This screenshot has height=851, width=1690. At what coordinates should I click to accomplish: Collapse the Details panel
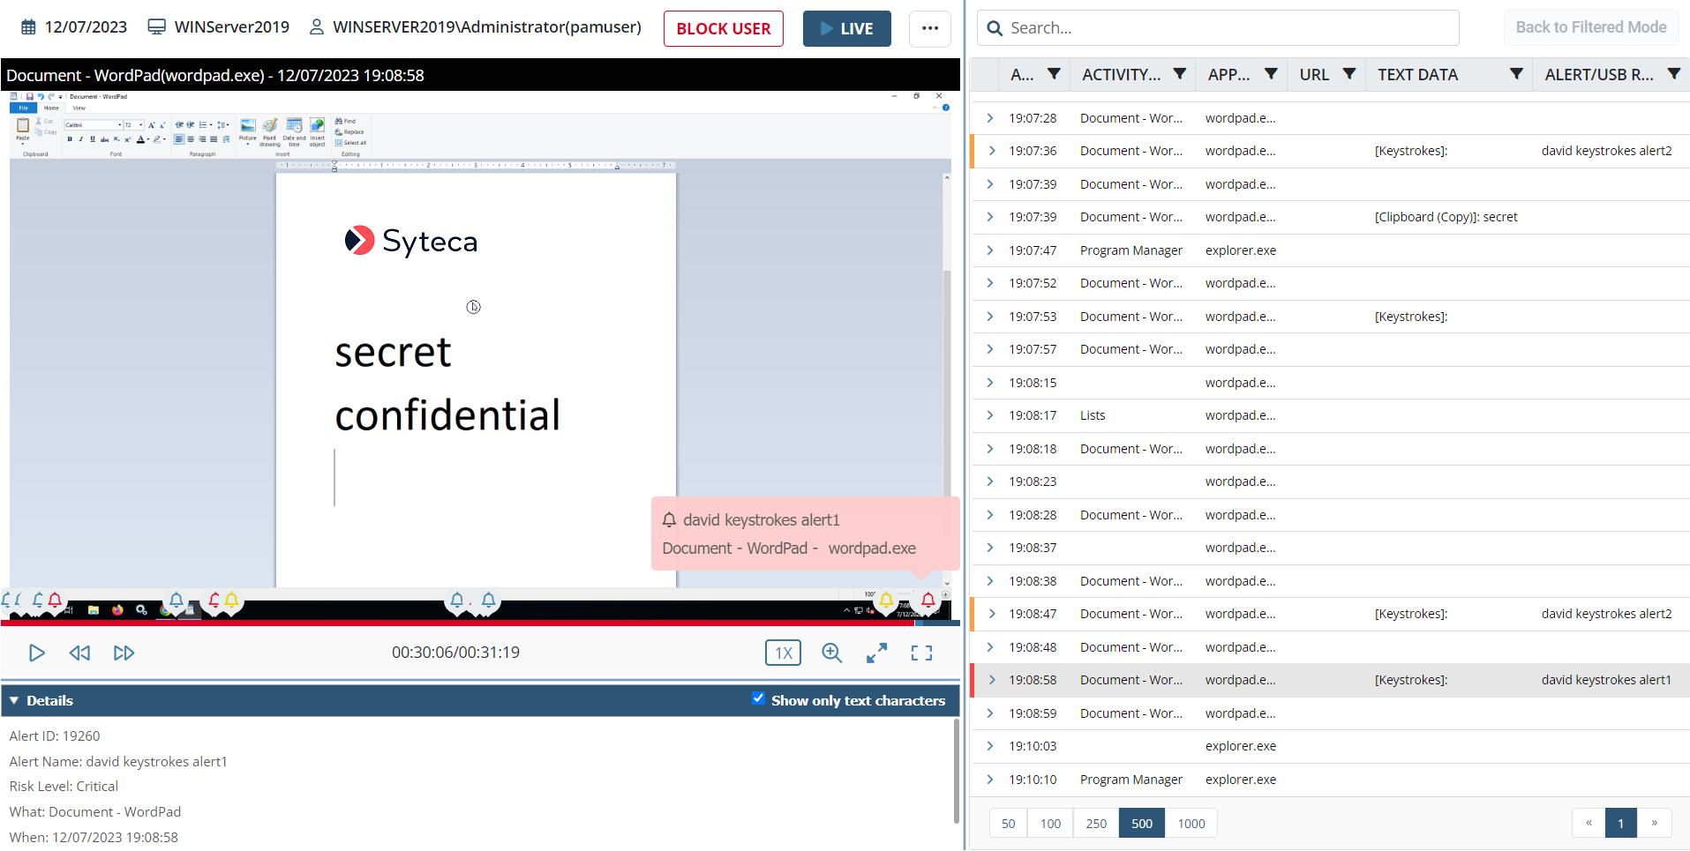pyautogui.click(x=14, y=700)
